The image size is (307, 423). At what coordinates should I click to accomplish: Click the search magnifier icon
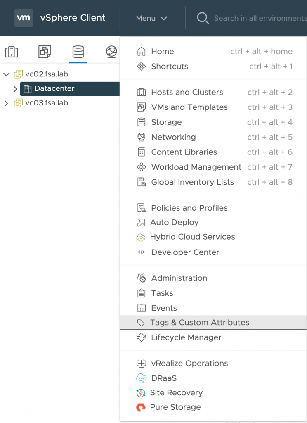click(203, 18)
